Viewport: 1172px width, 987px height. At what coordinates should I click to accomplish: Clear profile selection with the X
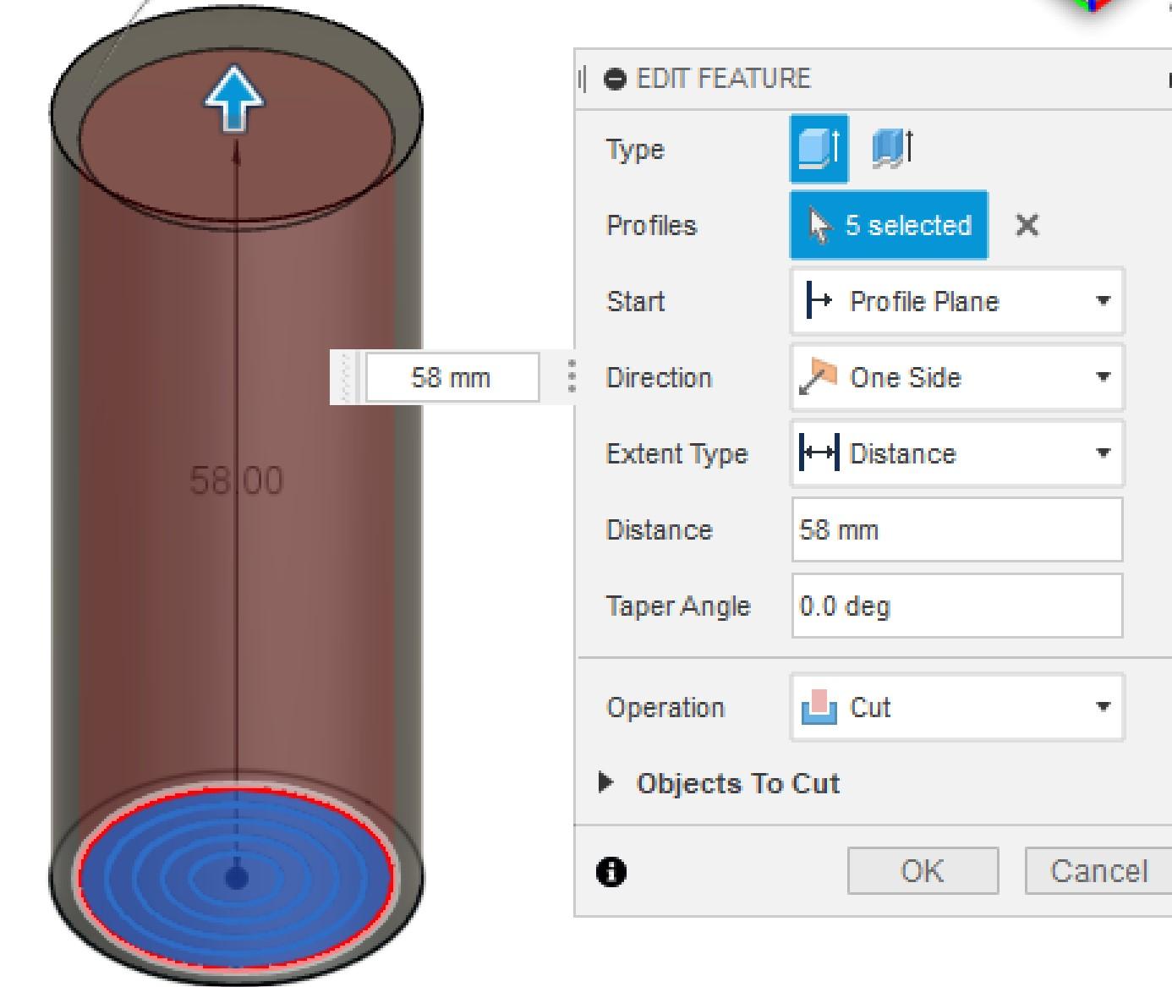click(x=1027, y=225)
